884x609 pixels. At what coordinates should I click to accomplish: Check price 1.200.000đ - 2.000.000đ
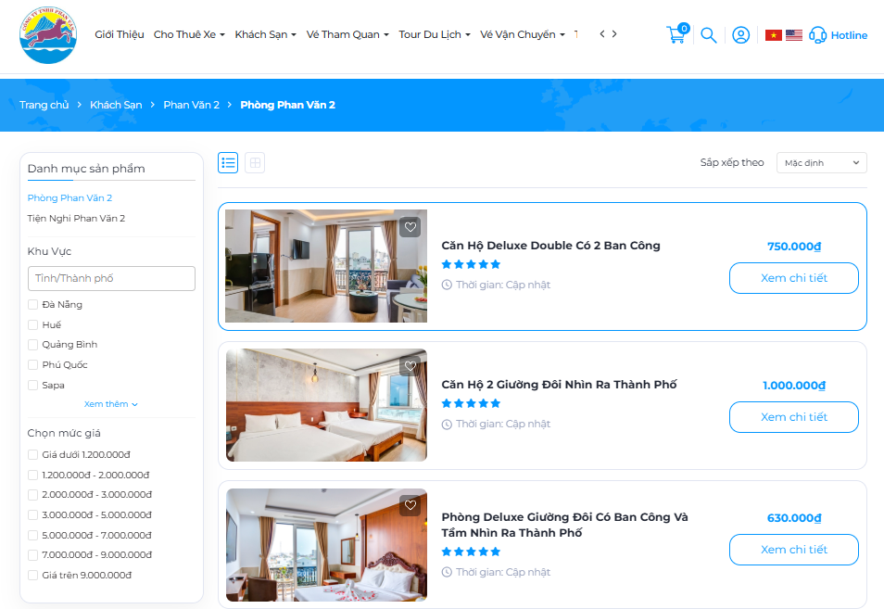[x=32, y=475]
